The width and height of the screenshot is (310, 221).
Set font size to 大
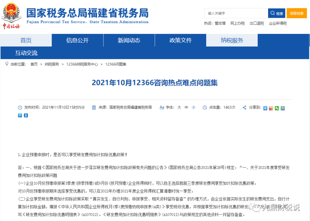coord(179,107)
